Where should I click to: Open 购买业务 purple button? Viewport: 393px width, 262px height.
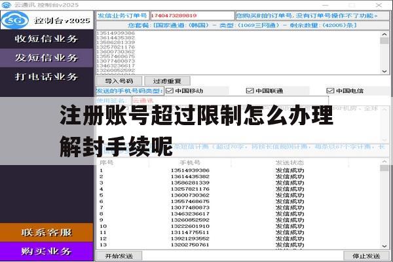pos(47,252)
